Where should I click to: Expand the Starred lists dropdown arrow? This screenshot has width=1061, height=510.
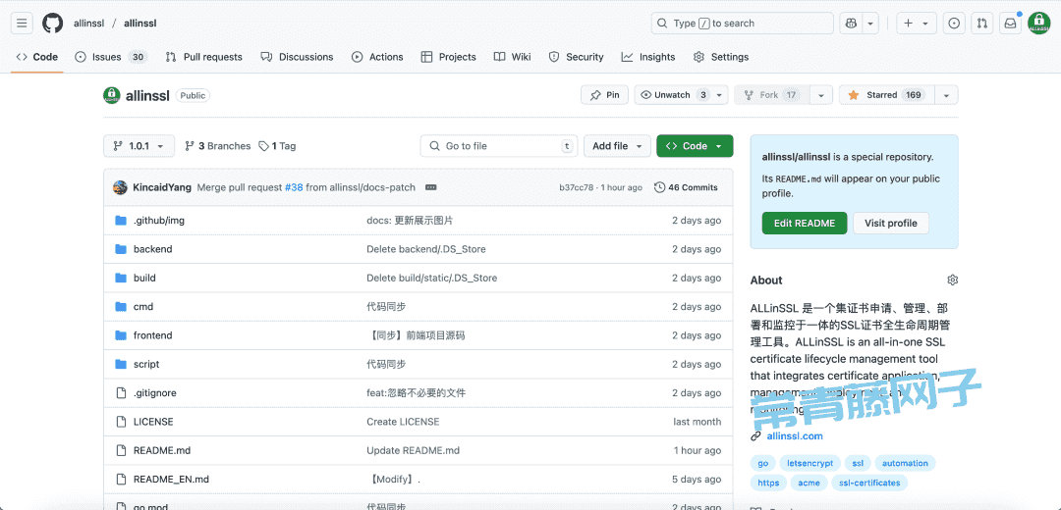946,95
